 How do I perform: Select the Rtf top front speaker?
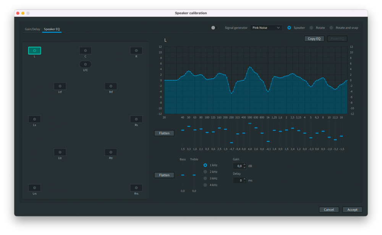pos(111,86)
